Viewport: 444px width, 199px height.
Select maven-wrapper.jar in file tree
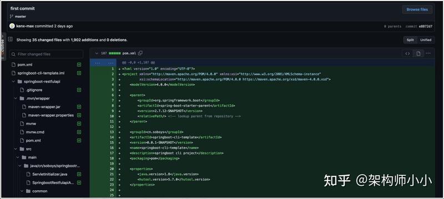pos(44,107)
